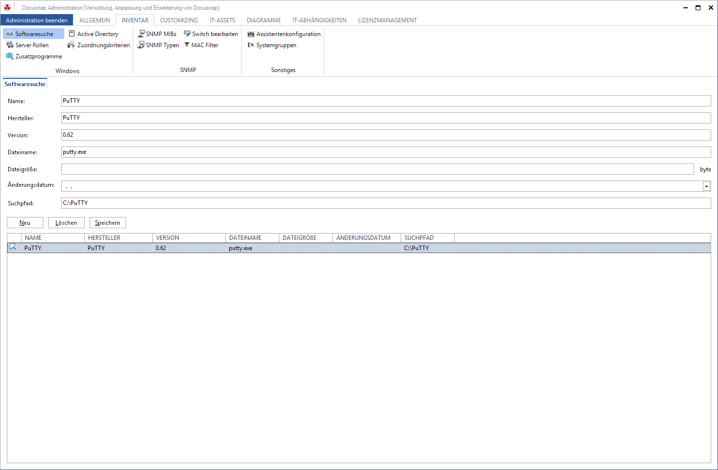Open Assistentenkonfiguration

pyautogui.click(x=284, y=34)
